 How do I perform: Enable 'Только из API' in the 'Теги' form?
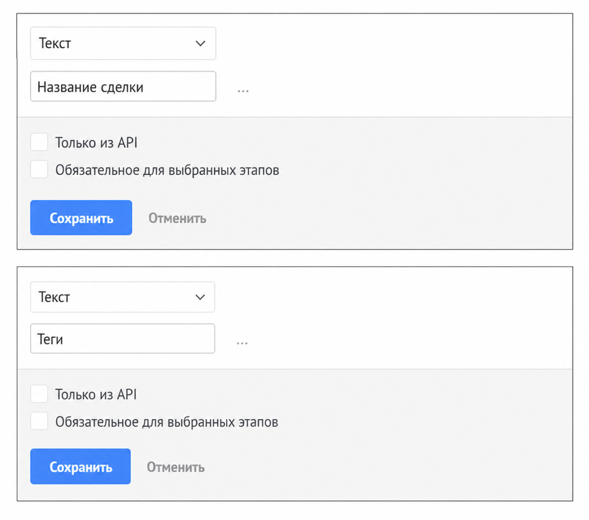click(39, 394)
